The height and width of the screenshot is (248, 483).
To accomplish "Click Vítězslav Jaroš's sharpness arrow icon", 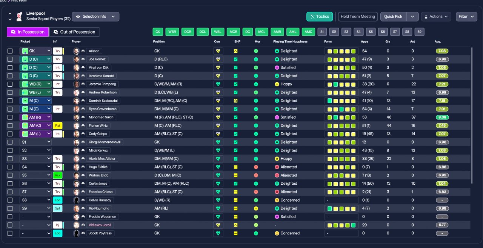I will pos(236,225).
